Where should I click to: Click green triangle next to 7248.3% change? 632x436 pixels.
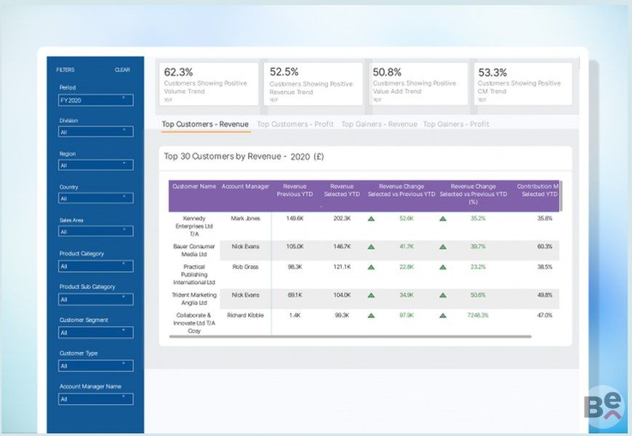442,315
